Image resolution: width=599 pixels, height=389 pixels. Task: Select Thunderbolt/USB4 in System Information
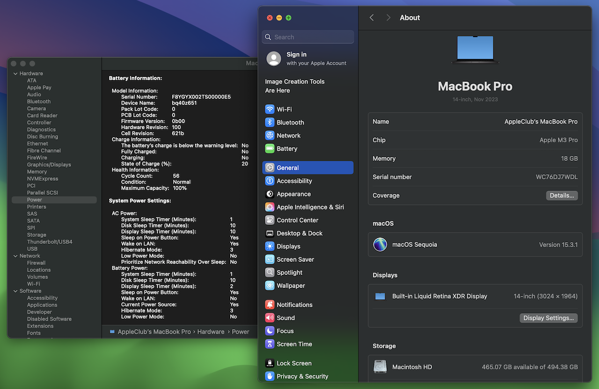[50, 242]
